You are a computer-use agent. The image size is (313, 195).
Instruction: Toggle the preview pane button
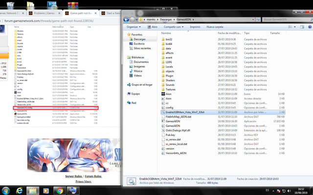302,27
